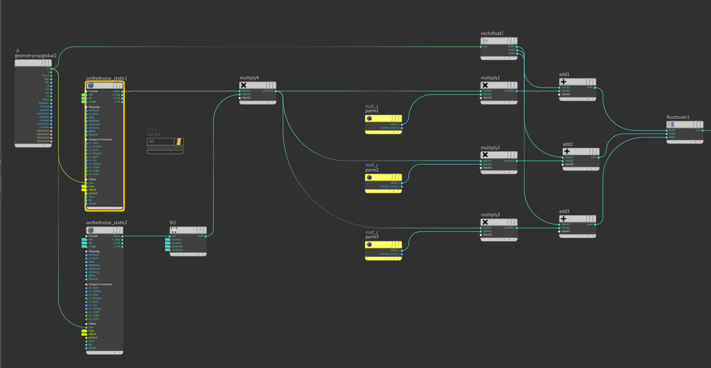Click the P output connector on geometryvopglobal1
711x368 pixels.
51,68
